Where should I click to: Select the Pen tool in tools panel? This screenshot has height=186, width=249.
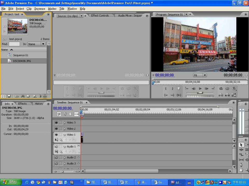pos(241,165)
